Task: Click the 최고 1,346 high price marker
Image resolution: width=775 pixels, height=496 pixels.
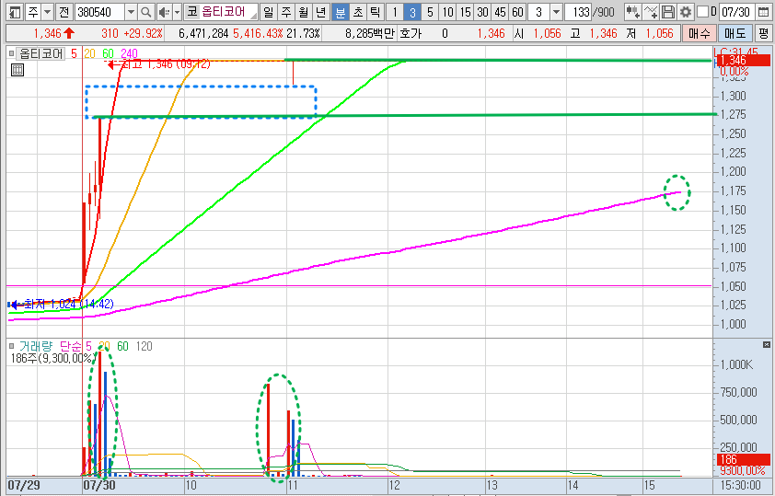Action: coord(159,64)
